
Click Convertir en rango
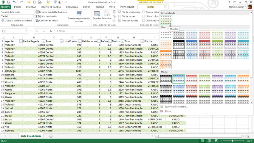(47, 21)
